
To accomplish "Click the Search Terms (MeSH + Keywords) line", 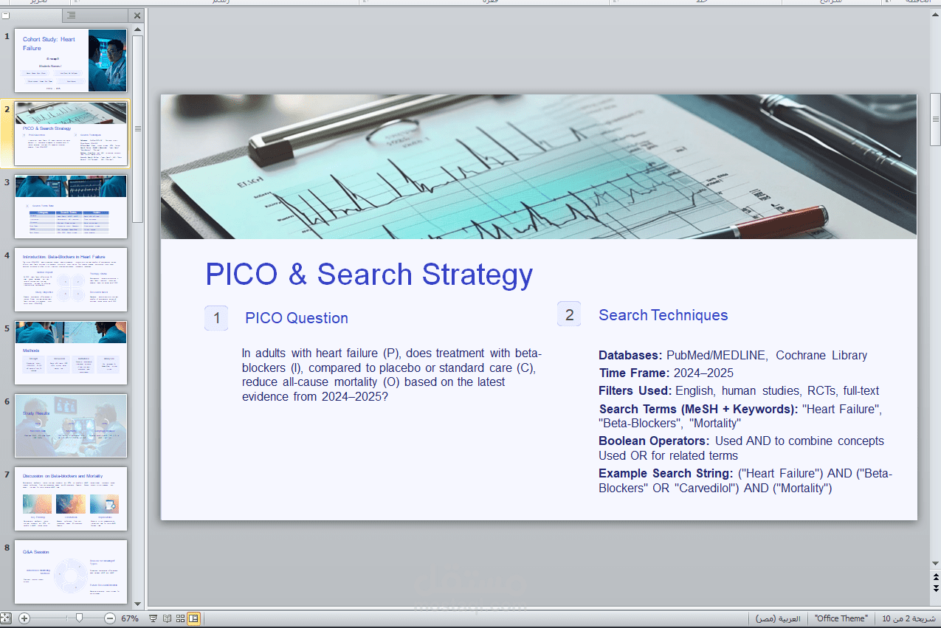I will click(740, 415).
